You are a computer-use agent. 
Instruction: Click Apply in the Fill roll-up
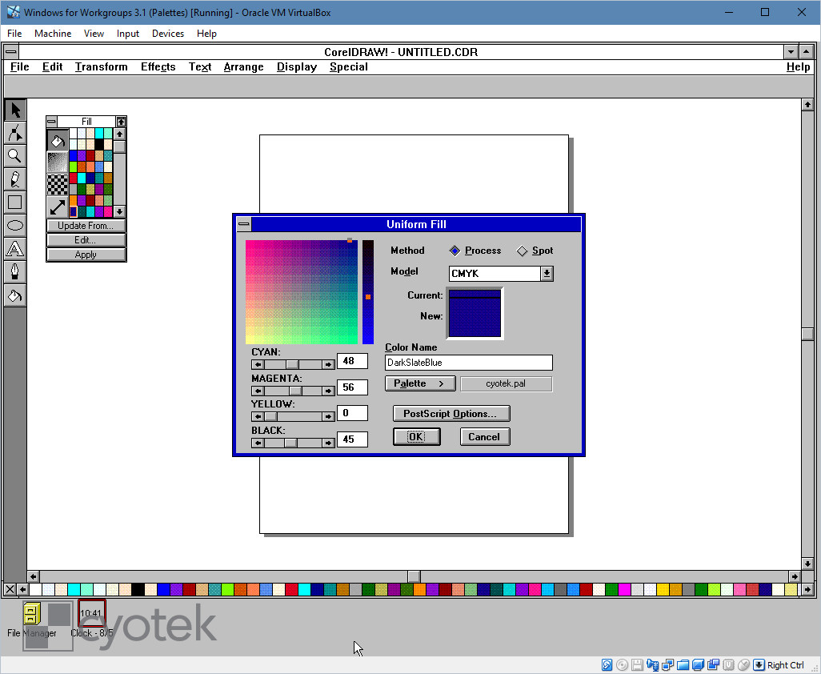pyautogui.click(x=86, y=254)
